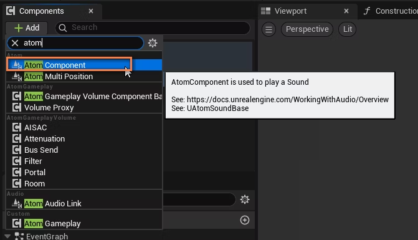Choose the Atom Multi Position component
418x240 pixels.
(84, 76)
